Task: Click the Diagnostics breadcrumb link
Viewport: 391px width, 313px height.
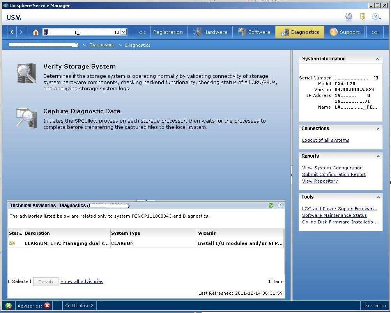Action: point(102,45)
